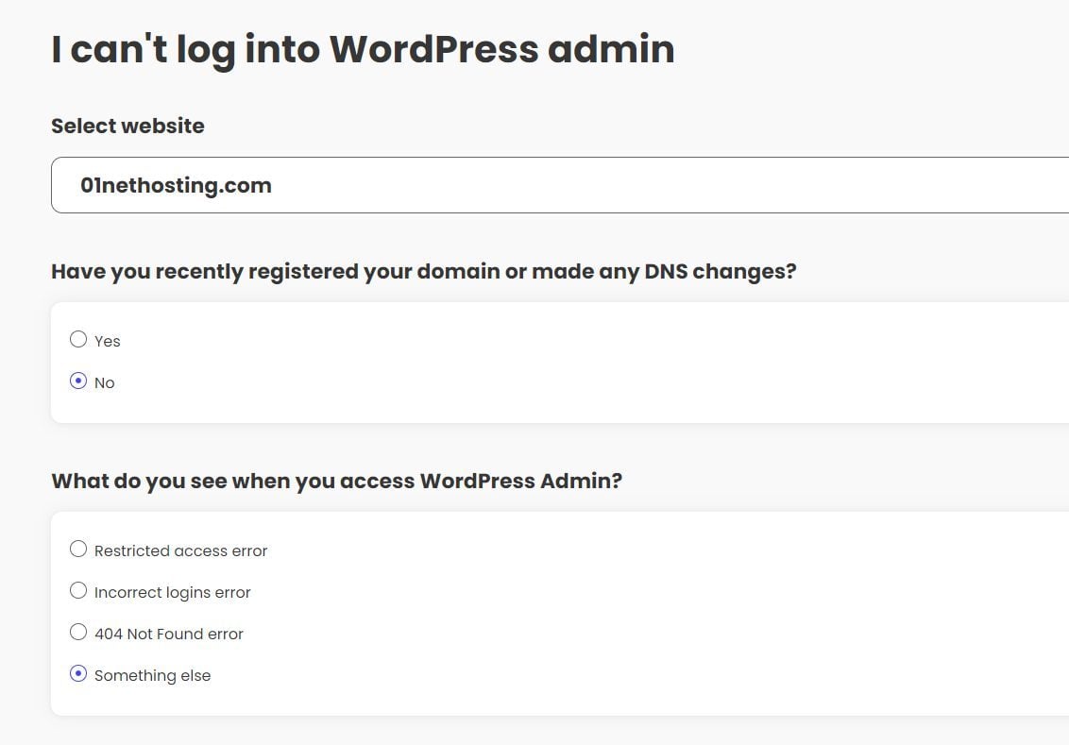The width and height of the screenshot is (1069, 745).
Task: Choose Incorrect logins error option
Action: (78, 591)
